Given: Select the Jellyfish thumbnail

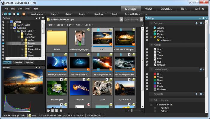Looking at the screenshot, I should (x=80, y=90).
